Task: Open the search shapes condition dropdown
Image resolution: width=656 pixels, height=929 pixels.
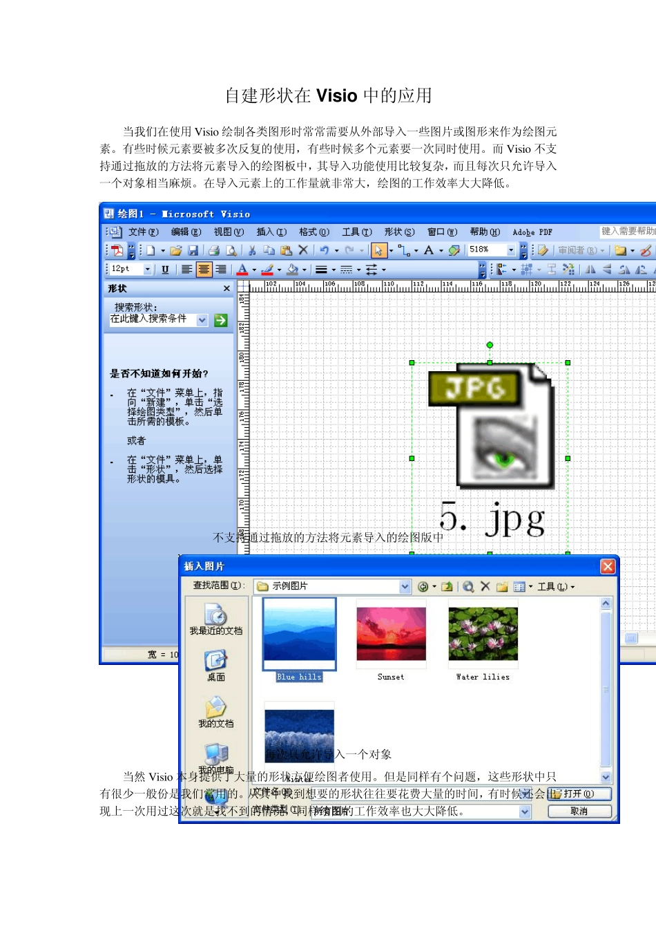Action: [x=202, y=320]
